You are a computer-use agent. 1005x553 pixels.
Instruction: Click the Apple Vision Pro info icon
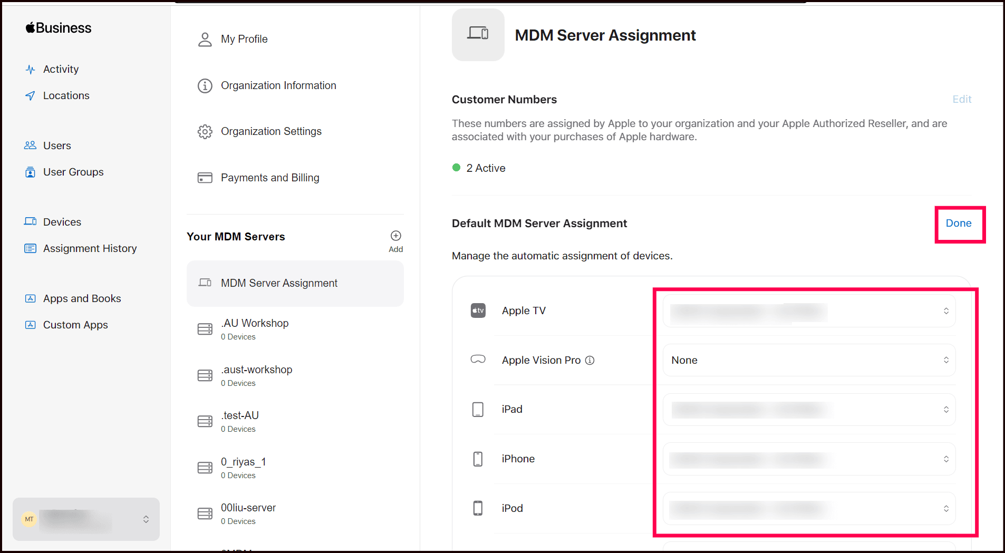pyautogui.click(x=590, y=360)
